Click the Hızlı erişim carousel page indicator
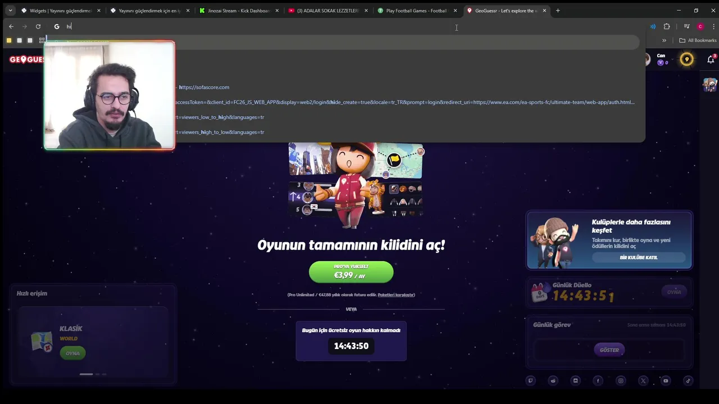Image resolution: width=719 pixels, height=404 pixels. tap(93, 374)
